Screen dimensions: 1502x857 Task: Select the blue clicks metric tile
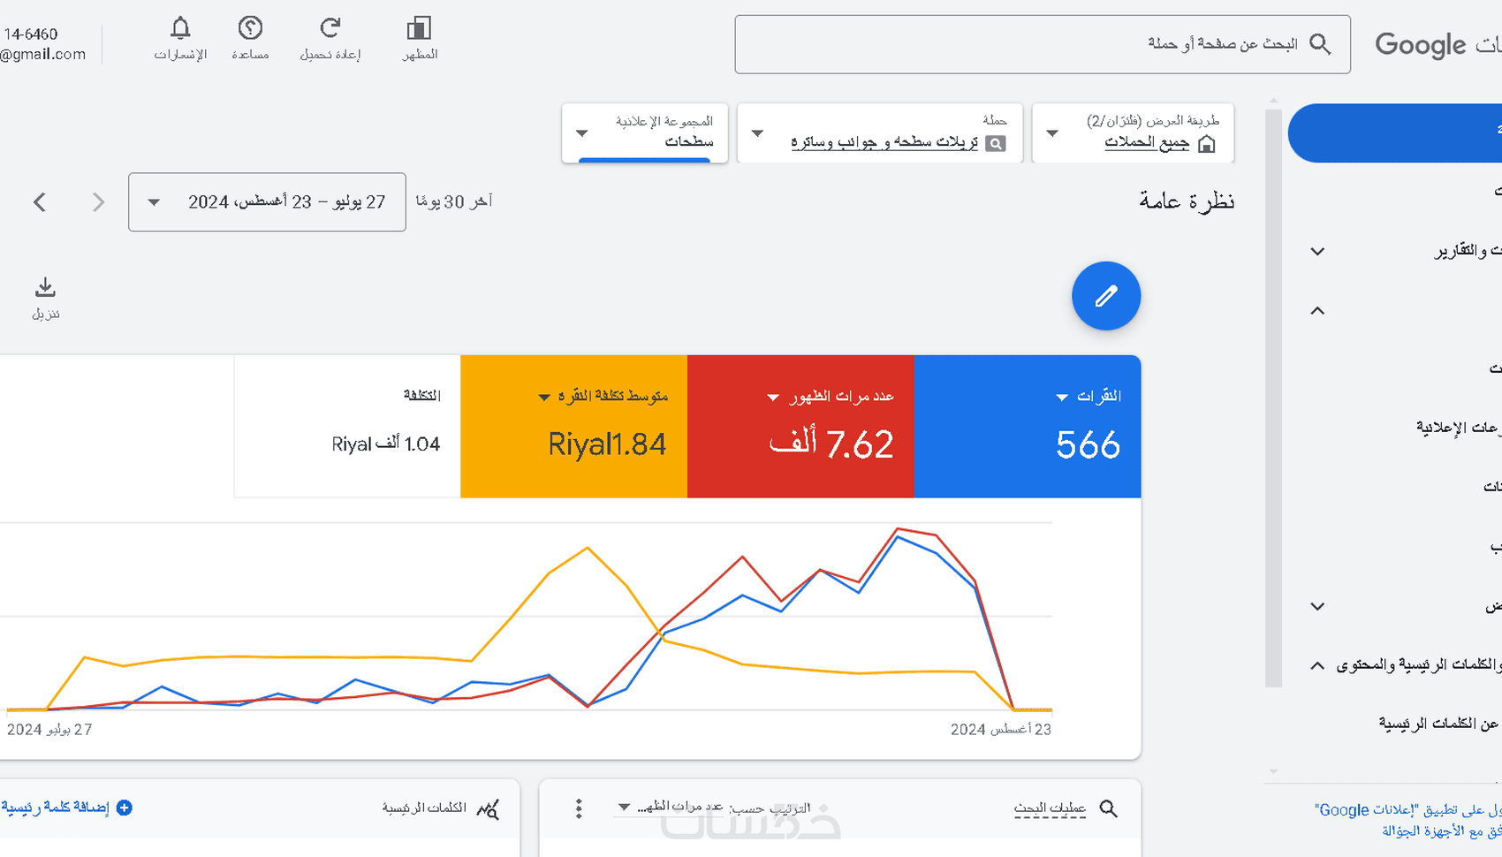[1027, 427]
